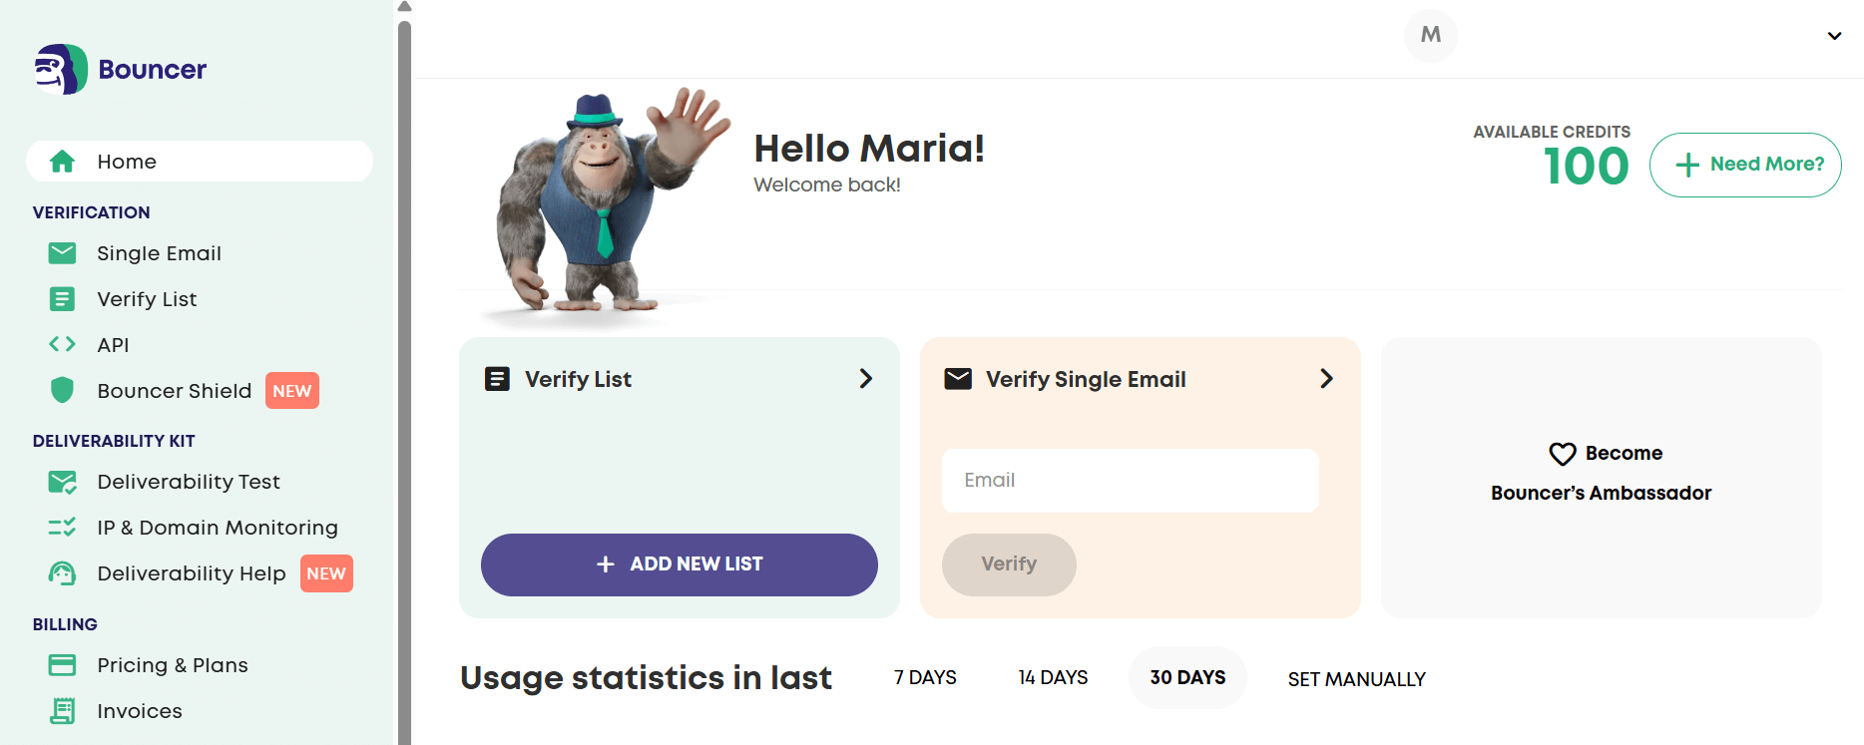Open the Verify Single Email card chevron
This screenshot has height=745, width=1864.
(x=1326, y=379)
